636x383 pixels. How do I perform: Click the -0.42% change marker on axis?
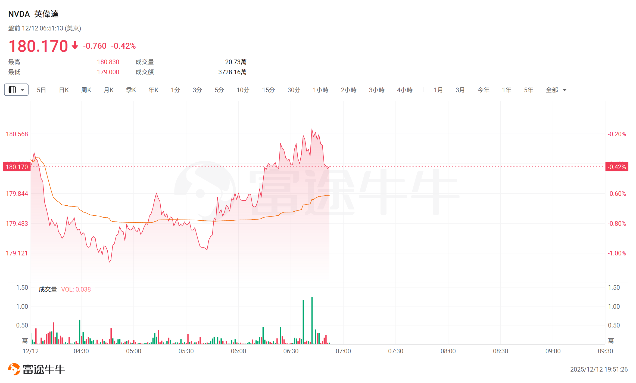click(617, 167)
